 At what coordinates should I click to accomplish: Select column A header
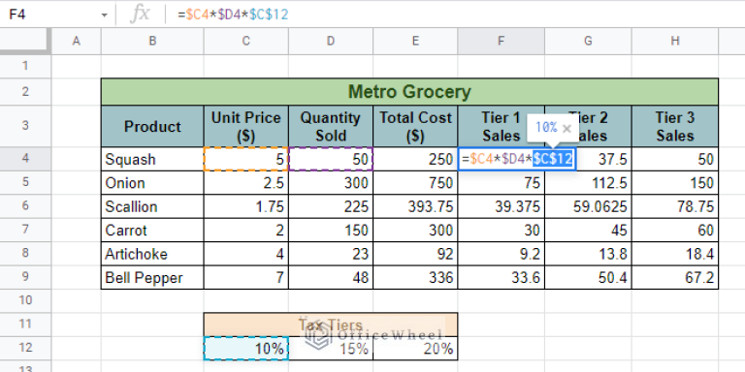point(76,42)
